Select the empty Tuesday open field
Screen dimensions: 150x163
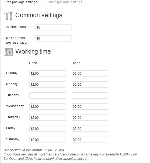click(x=48, y=95)
